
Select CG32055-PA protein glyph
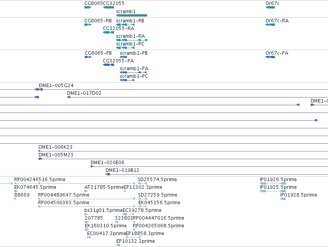108,65
